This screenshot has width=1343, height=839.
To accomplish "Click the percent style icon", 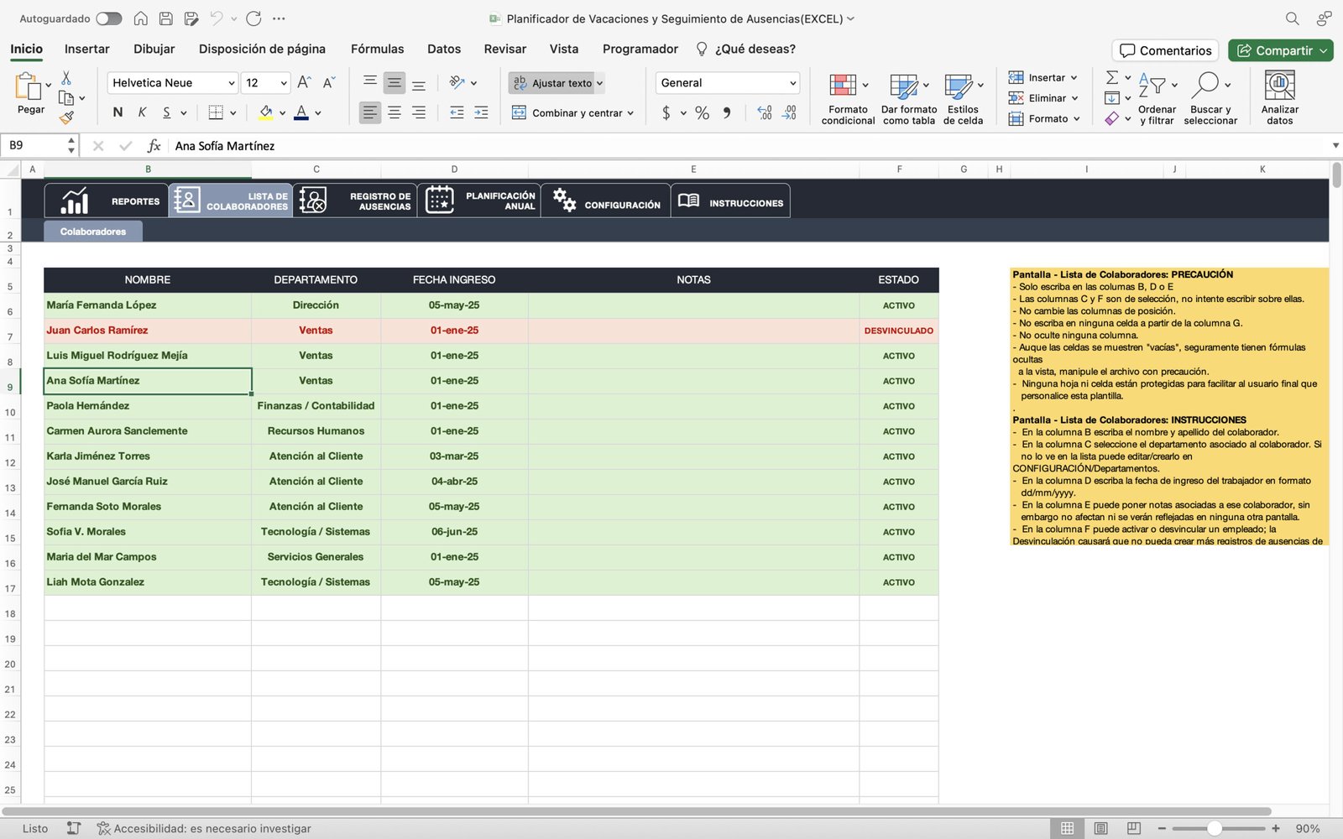I will click(x=702, y=112).
